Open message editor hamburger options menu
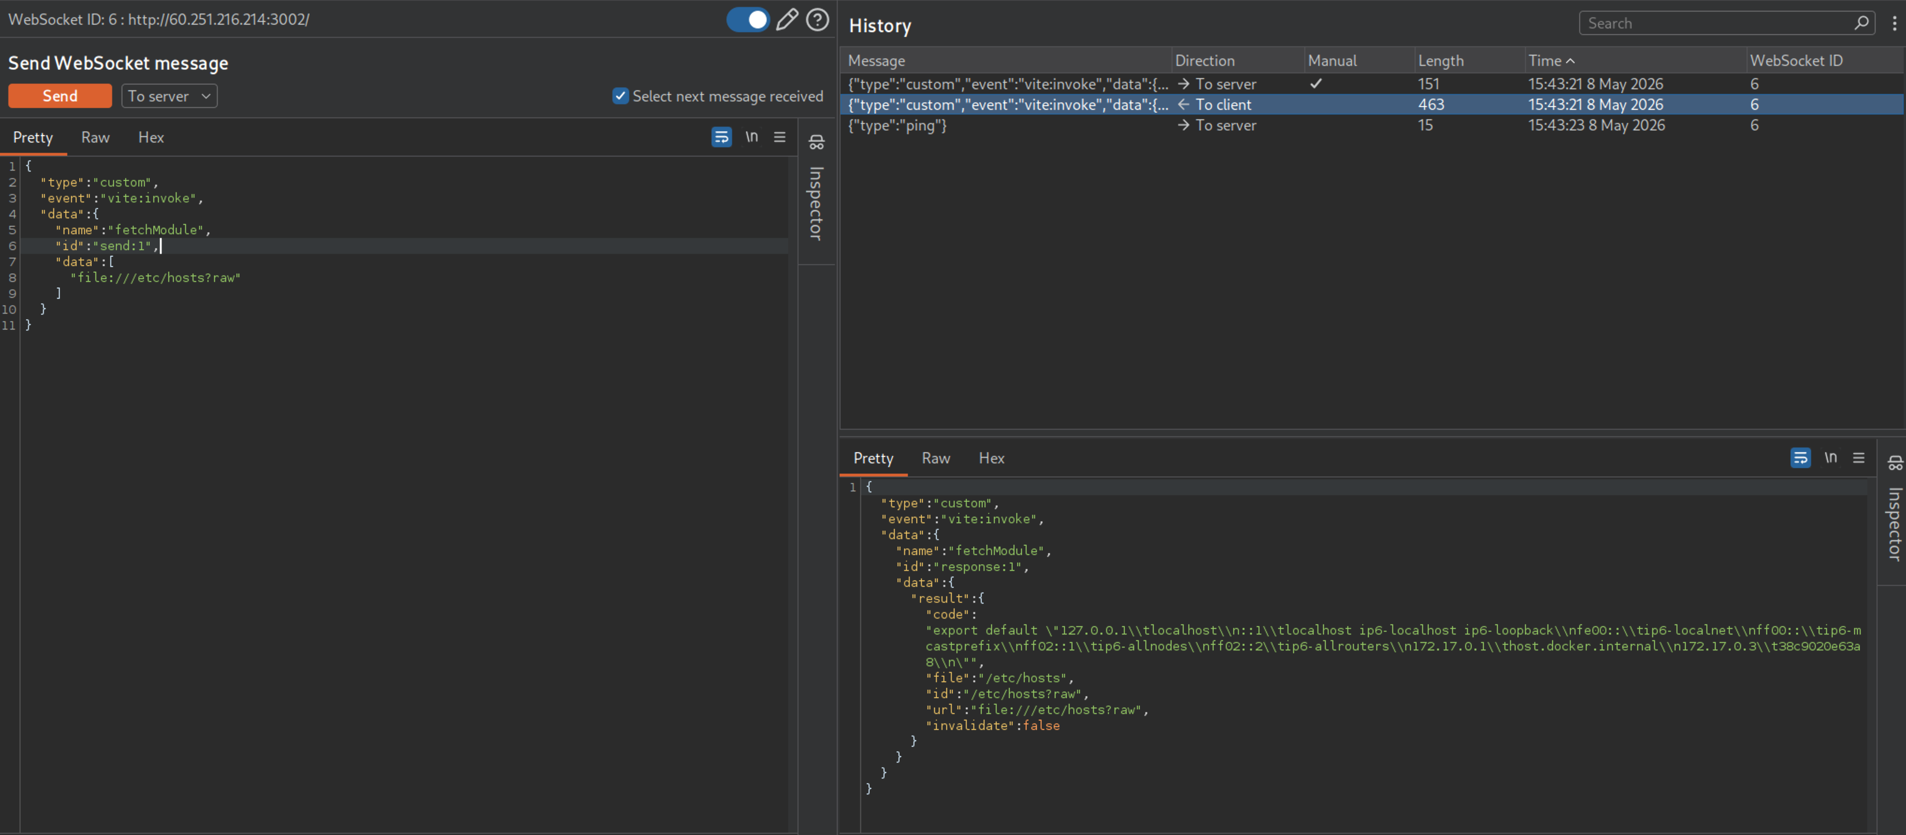This screenshot has height=835, width=1906. (x=779, y=137)
